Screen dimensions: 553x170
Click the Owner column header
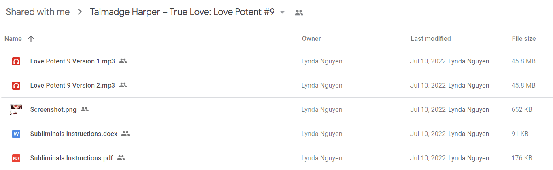click(311, 39)
